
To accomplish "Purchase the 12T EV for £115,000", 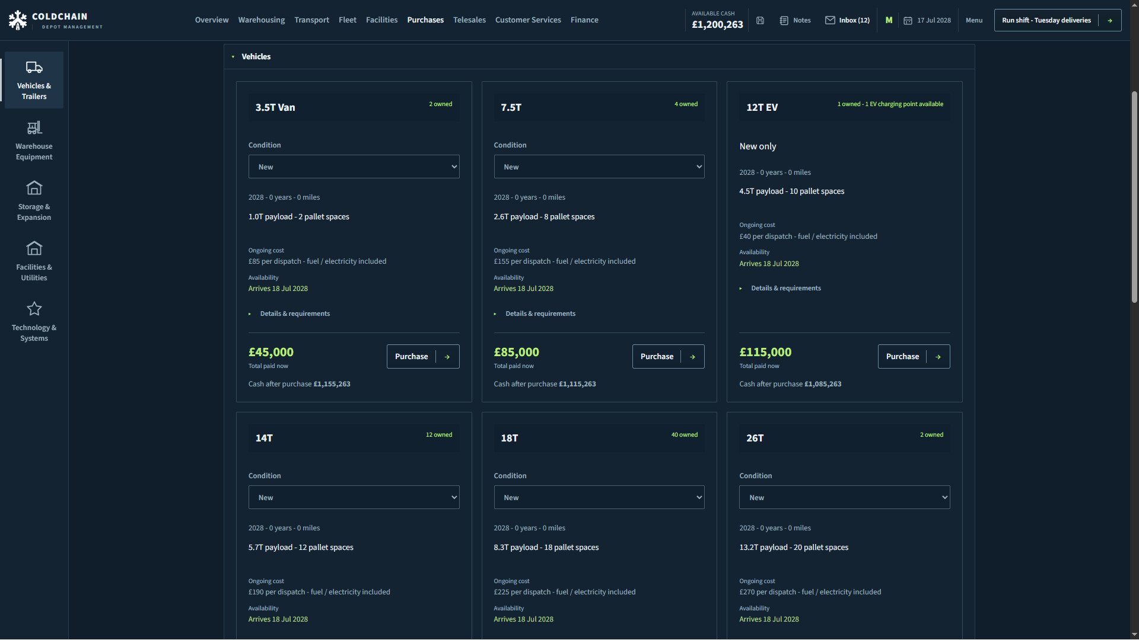I will (x=914, y=356).
